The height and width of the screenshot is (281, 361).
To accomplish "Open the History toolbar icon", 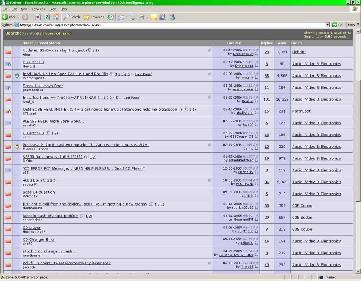I will click(111, 17).
